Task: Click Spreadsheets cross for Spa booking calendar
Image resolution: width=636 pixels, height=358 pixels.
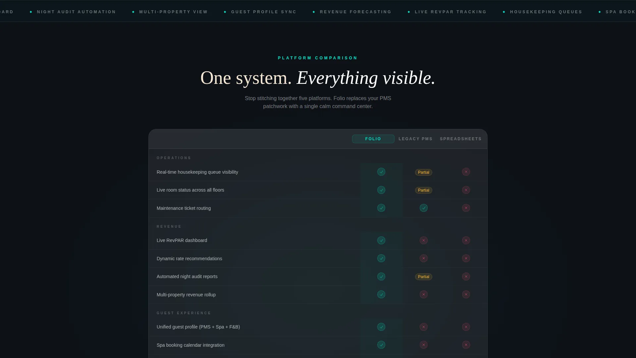Action: pos(466,345)
